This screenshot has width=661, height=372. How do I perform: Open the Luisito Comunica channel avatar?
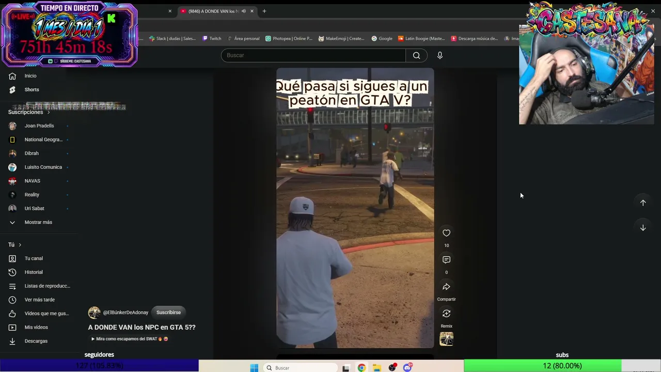pyautogui.click(x=12, y=167)
